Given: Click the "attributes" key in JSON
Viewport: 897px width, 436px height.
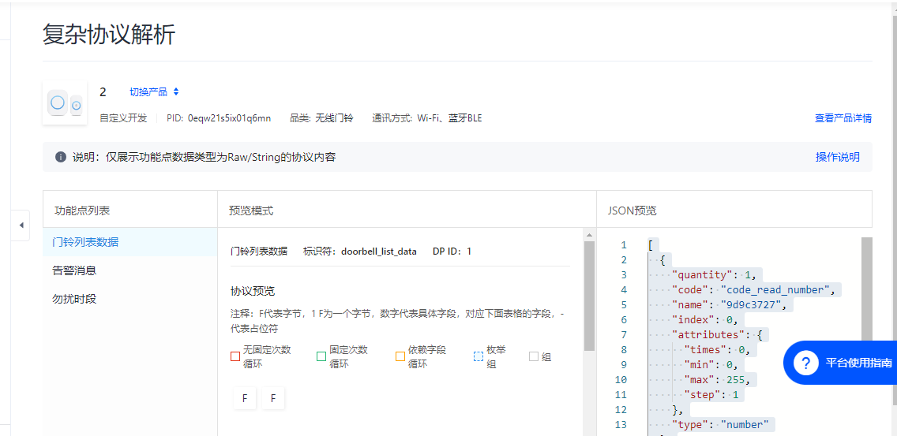Looking at the screenshot, I should point(708,334).
